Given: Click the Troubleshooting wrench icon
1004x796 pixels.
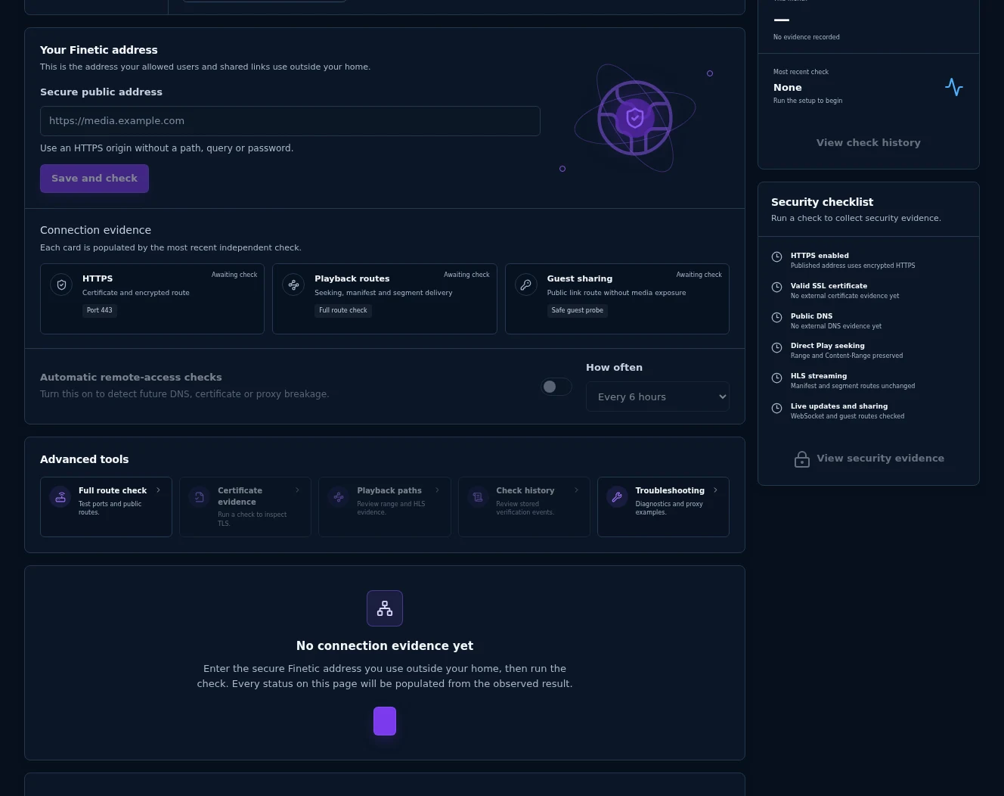Looking at the screenshot, I should tap(617, 497).
